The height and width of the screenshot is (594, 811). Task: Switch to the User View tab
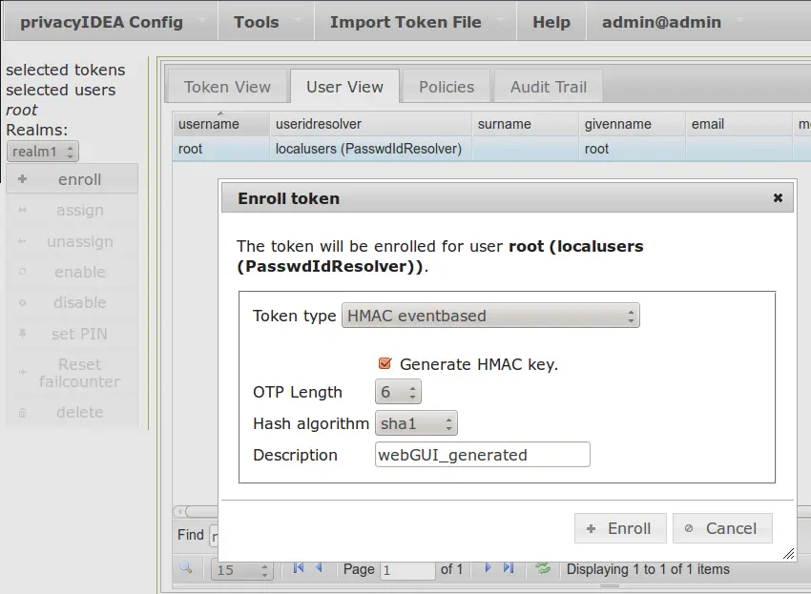click(x=345, y=87)
